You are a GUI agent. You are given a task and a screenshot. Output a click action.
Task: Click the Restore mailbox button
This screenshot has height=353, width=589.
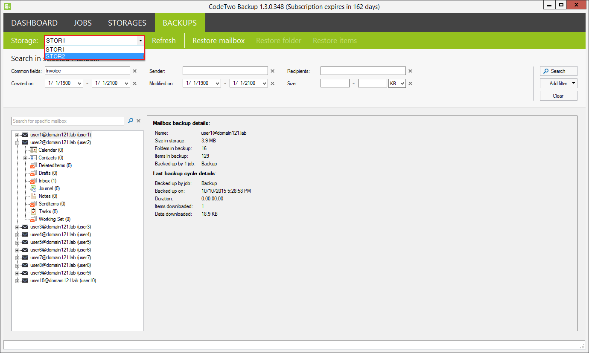click(x=219, y=41)
